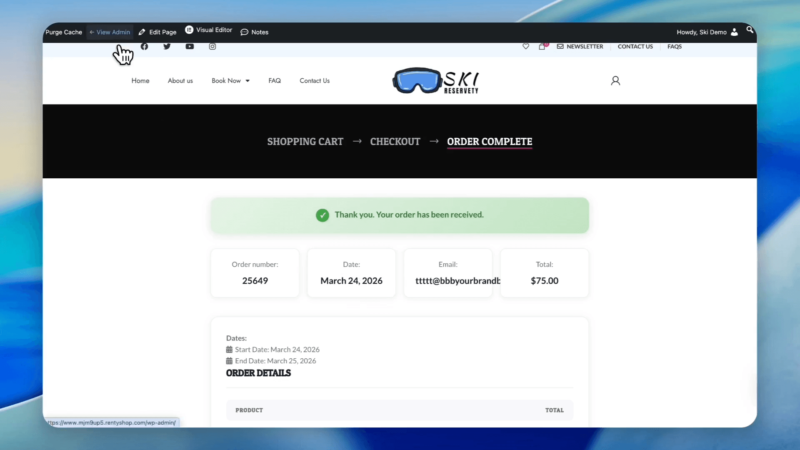Screen dimensions: 800x450
Task: Click the newsletter envelope icon
Action: pos(560,46)
